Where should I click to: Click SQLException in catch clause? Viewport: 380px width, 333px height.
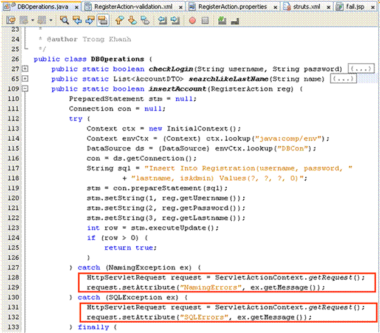pos(135,297)
